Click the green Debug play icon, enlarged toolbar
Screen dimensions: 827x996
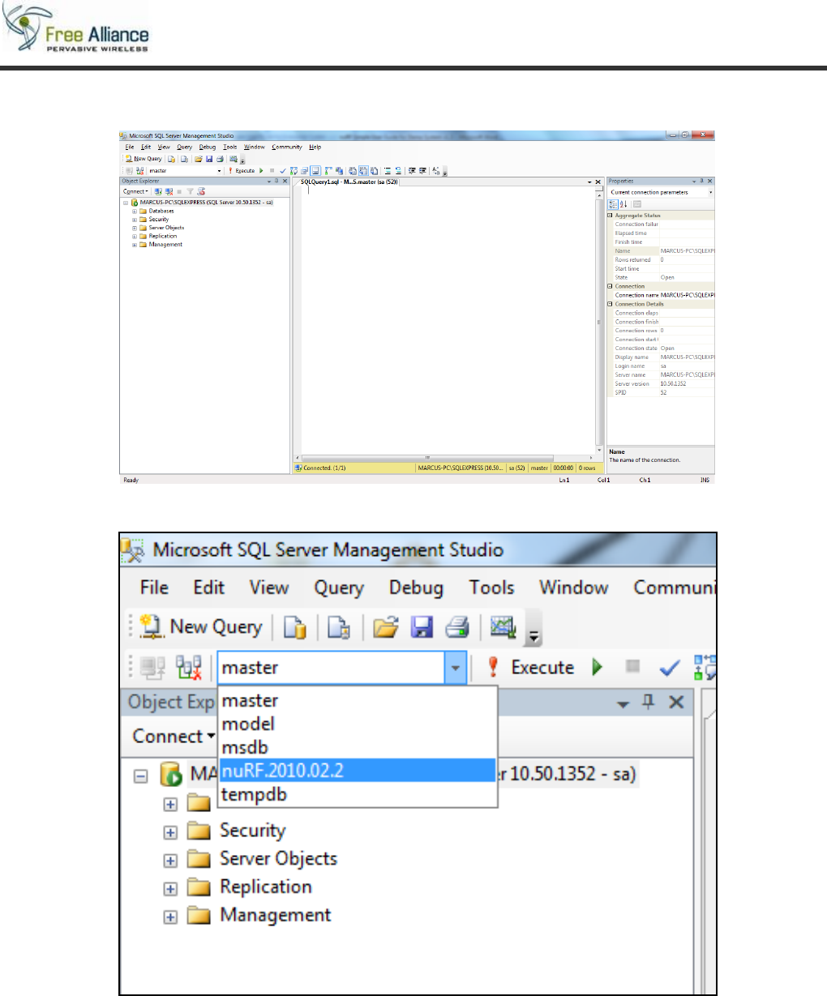[x=598, y=668]
